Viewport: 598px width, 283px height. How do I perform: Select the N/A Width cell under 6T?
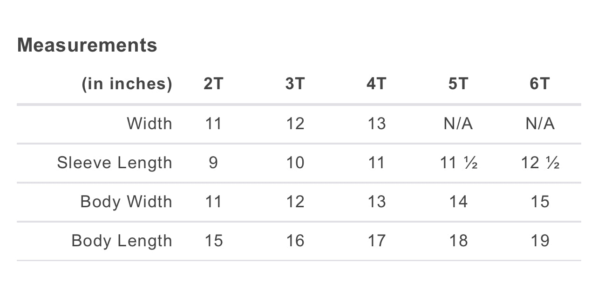click(540, 124)
